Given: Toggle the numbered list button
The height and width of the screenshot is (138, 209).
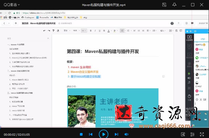Looking at the screenshot, I should click(x=122, y=31).
